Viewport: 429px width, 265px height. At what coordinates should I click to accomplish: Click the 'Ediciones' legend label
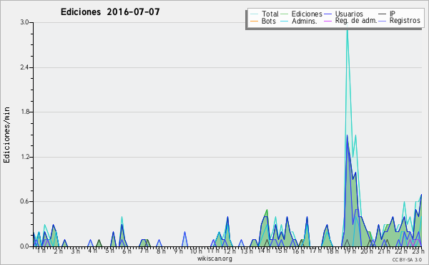307,14
